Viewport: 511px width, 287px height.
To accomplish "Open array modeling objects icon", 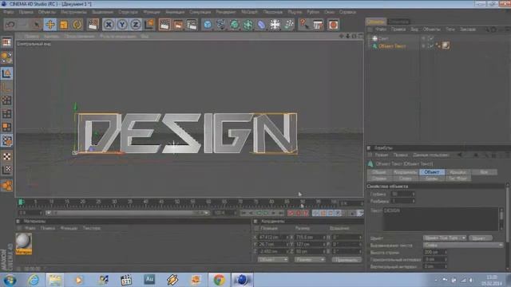I will click(x=248, y=25).
